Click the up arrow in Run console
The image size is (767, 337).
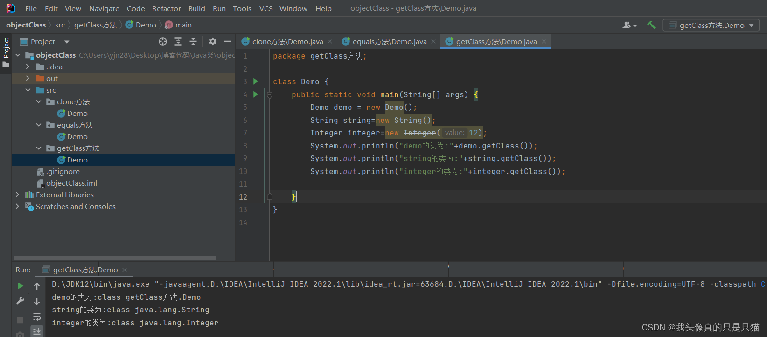pos(37,286)
